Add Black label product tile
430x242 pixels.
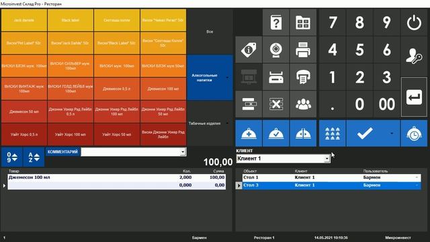pos(71,20)
